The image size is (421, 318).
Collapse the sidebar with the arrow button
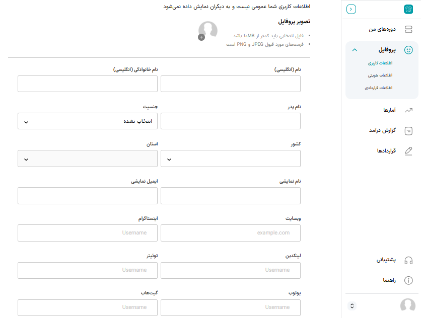pyautogui.click(x=351, y=10)
